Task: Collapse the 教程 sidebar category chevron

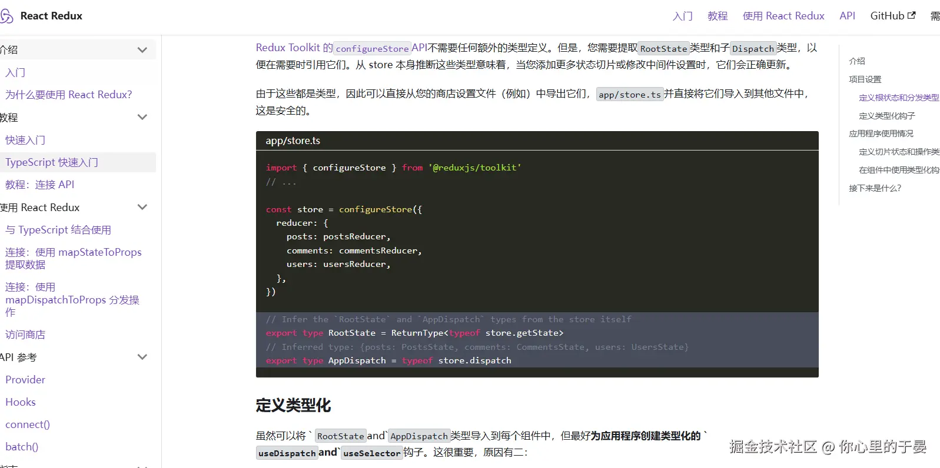Action: 142,117
